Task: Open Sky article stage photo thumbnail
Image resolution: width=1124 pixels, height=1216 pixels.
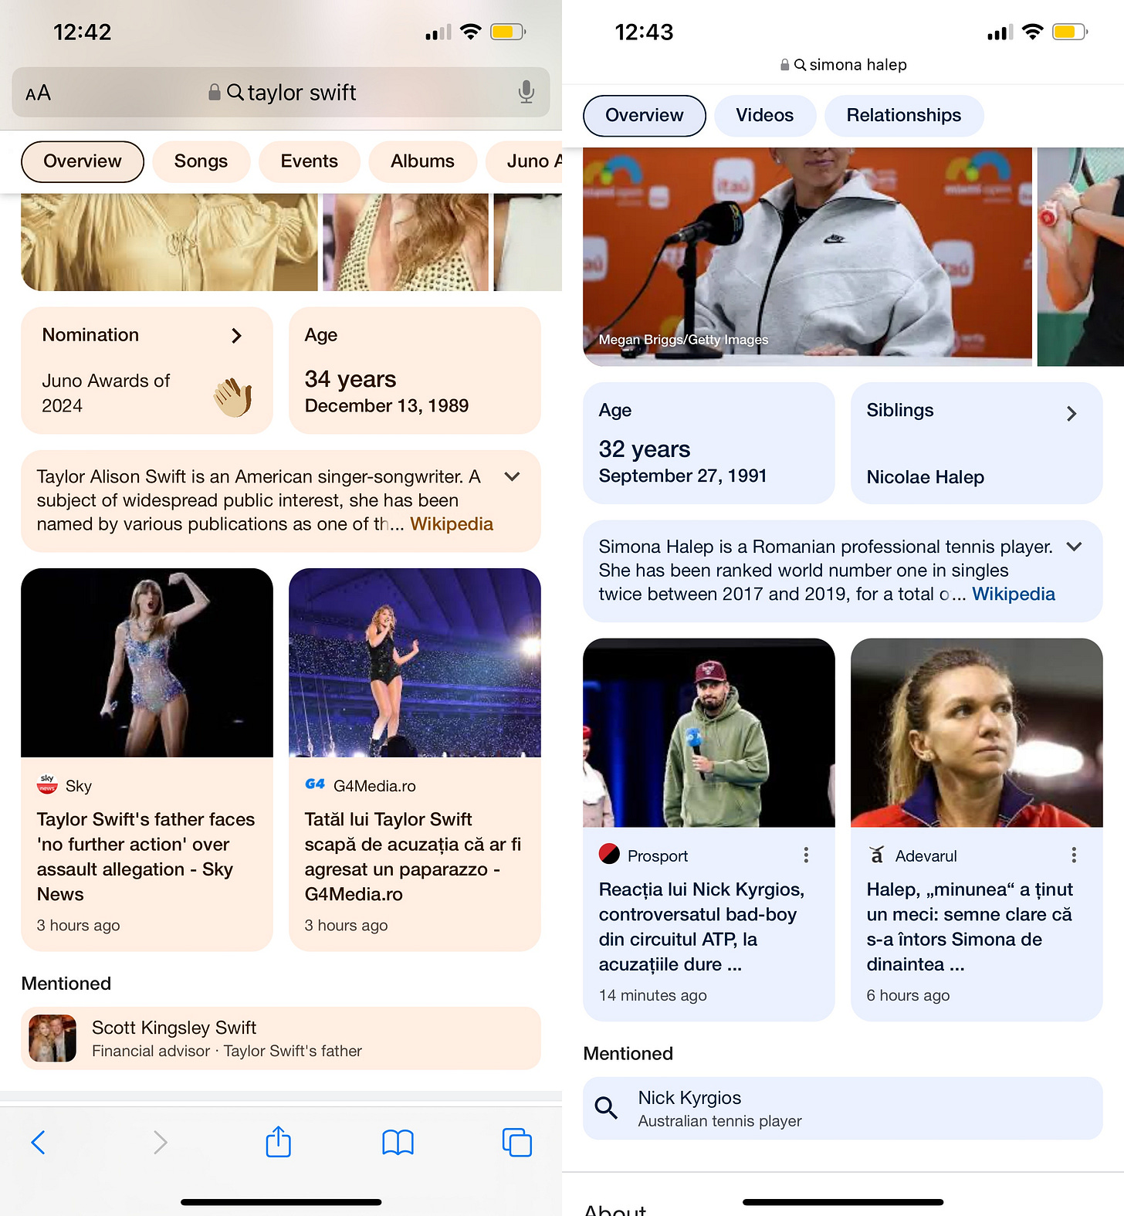Action: click(x=147, y=662)
